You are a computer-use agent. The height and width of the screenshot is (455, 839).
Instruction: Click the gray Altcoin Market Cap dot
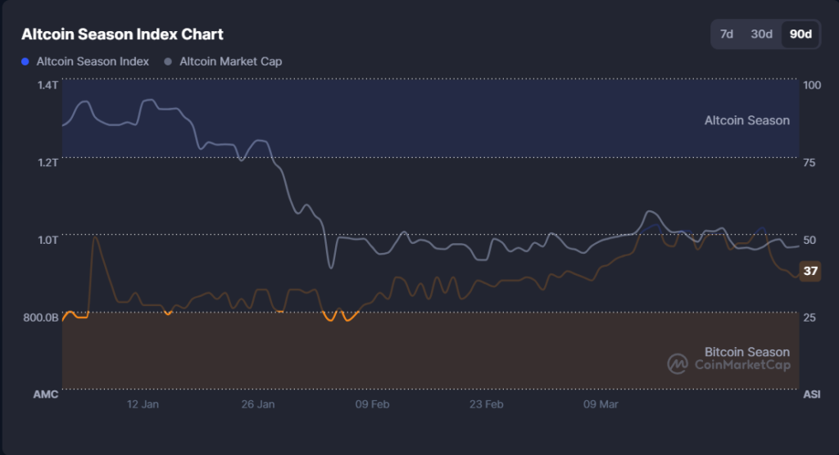pos(168,61)
